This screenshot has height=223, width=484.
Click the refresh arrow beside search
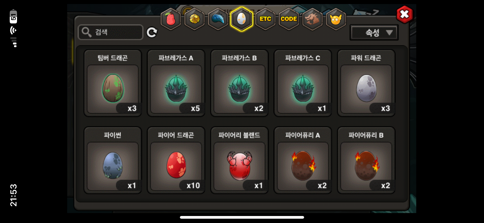point(152,32)
